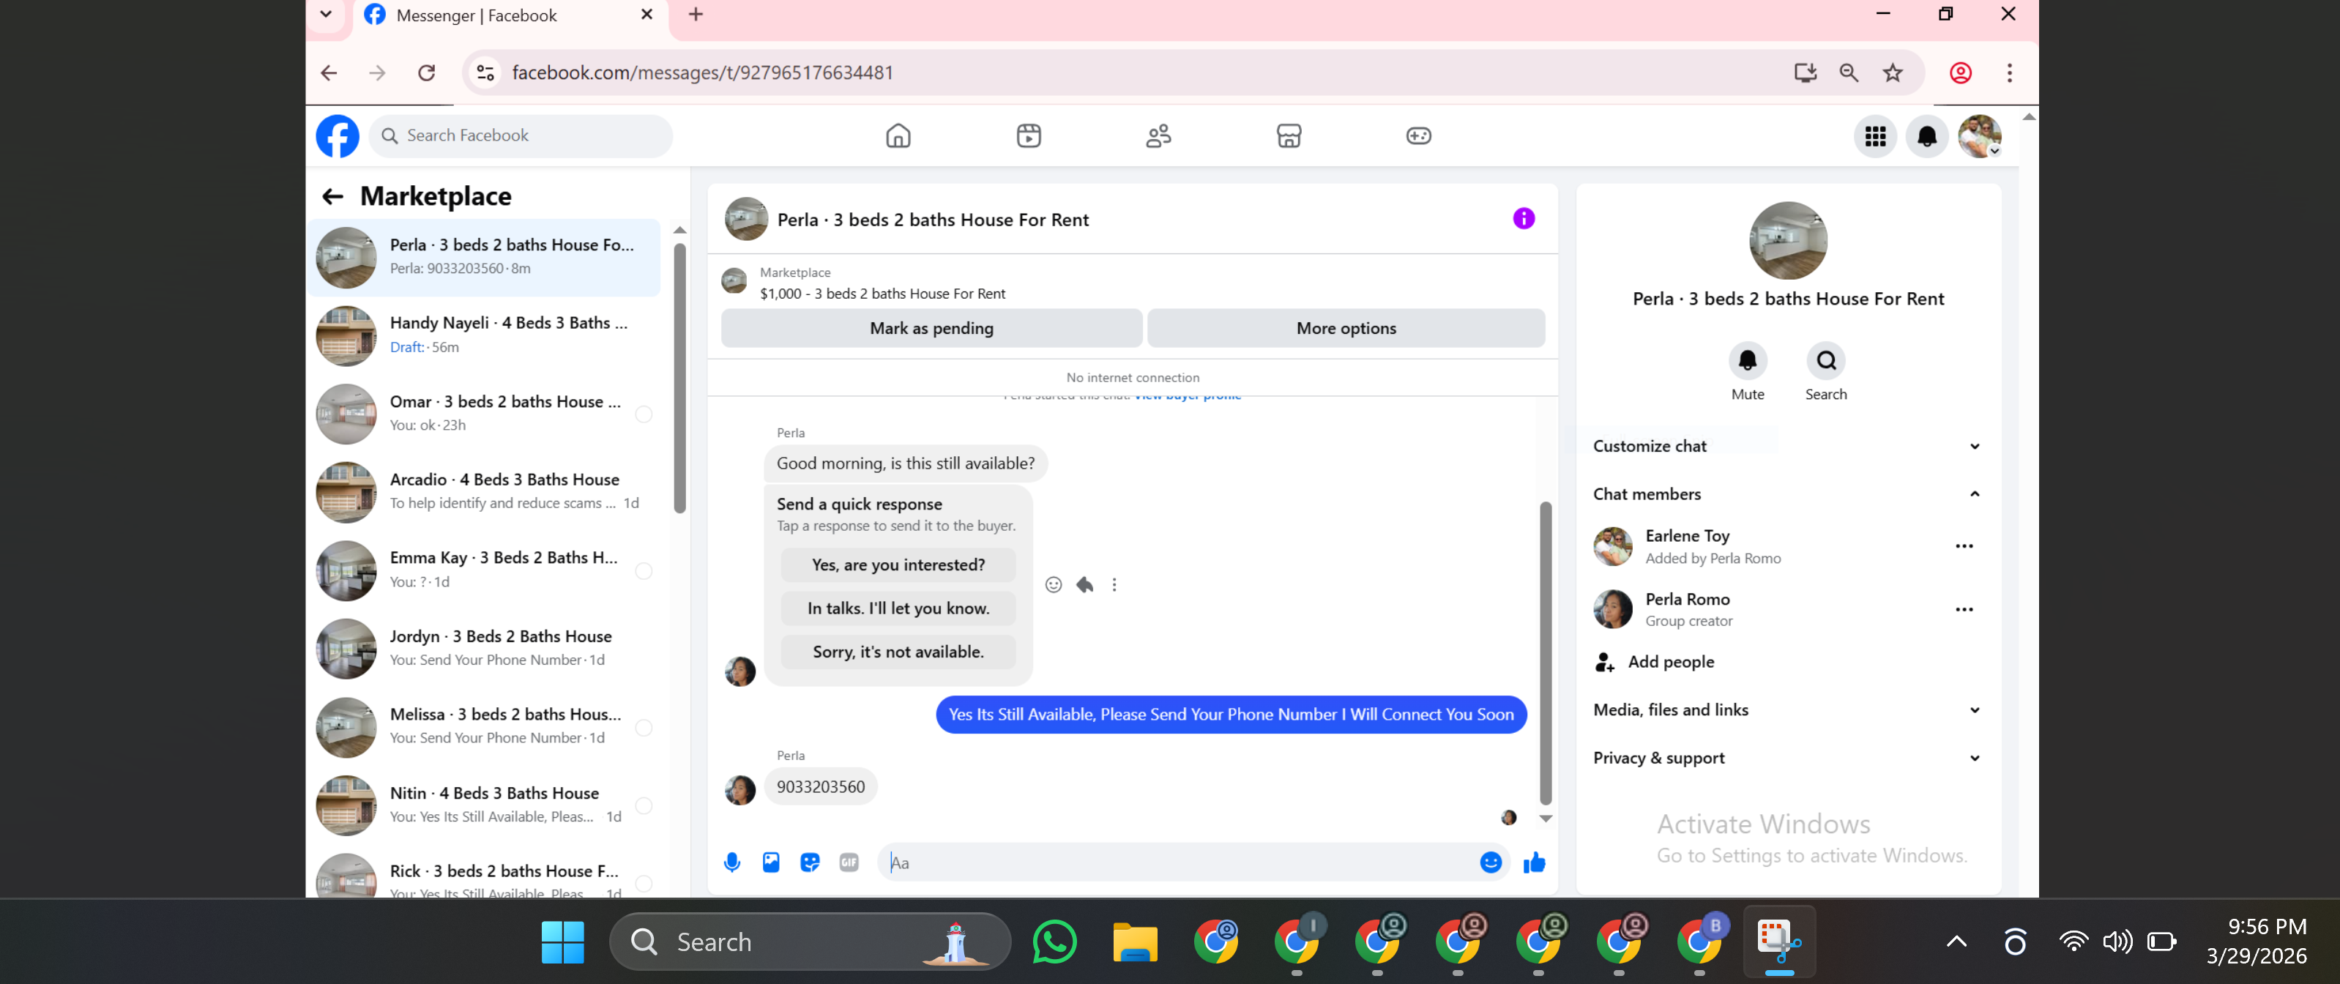Open the Reels video icon
This screenshot has width=2340, height=984.
(1028, 136)
